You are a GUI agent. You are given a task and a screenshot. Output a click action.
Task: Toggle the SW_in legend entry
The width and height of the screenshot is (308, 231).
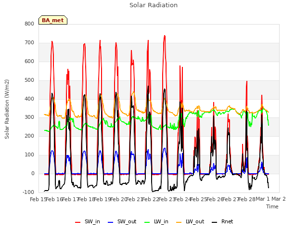point(88,221)
